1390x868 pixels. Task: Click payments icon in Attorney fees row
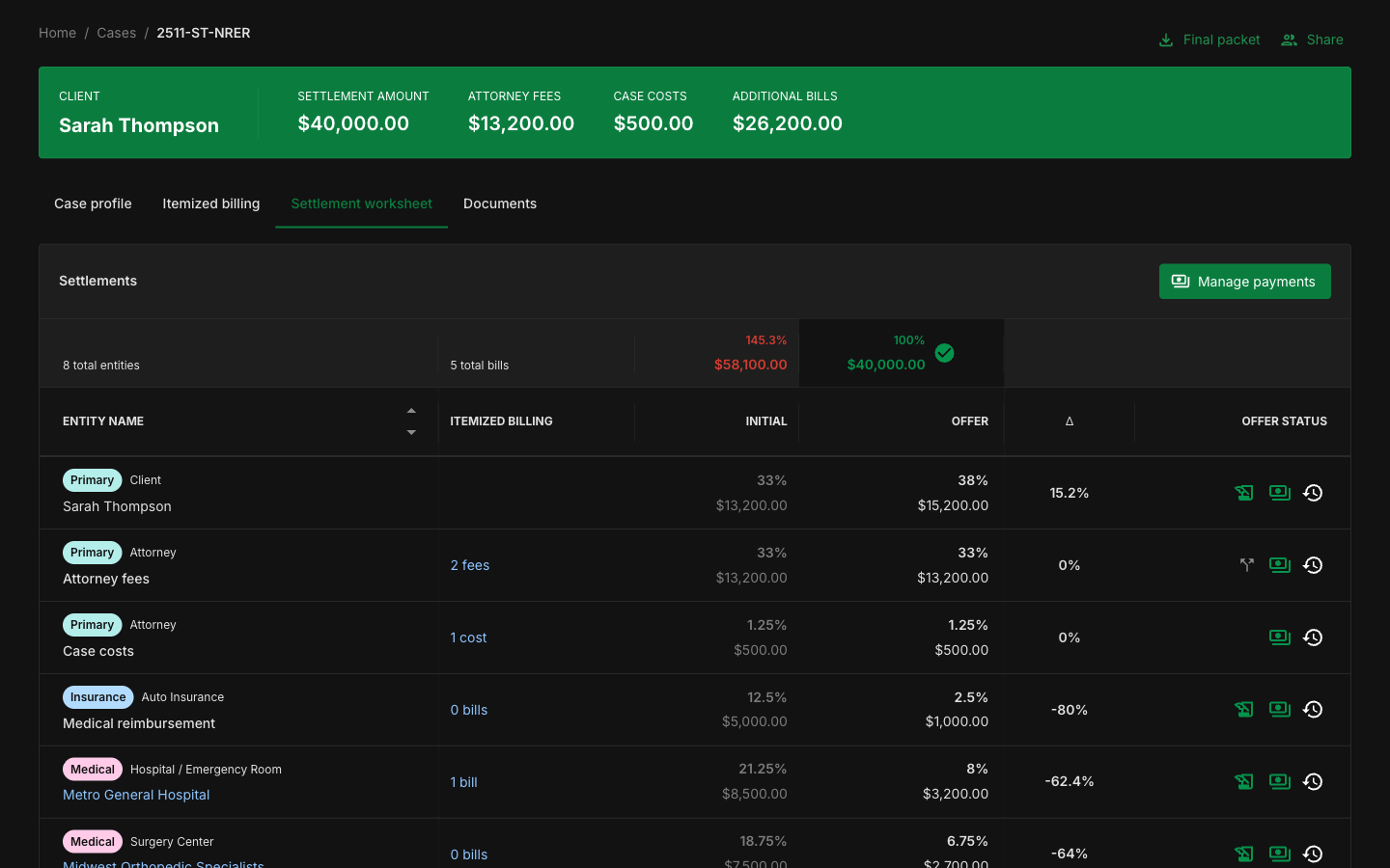[1280, 565]
